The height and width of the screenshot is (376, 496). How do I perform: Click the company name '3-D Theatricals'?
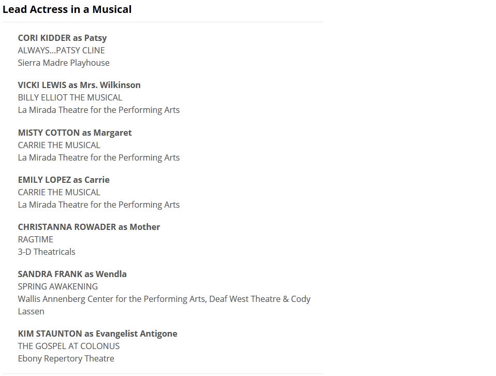click(47, 252)
